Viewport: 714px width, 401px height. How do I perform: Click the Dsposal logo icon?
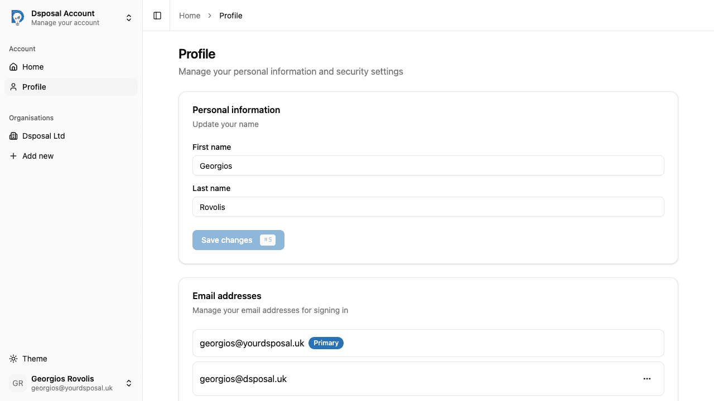pyautogui.click(x=17, y=17)
